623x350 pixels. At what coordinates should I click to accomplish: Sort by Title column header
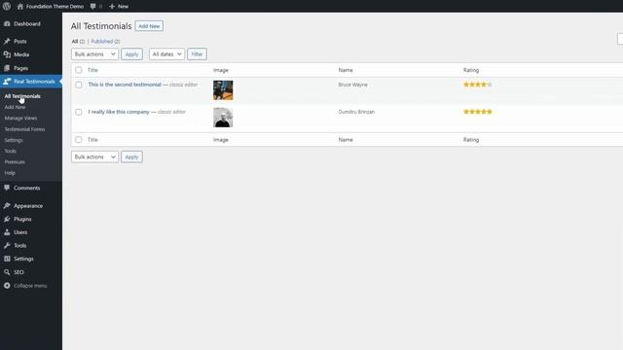click(92, 70)
